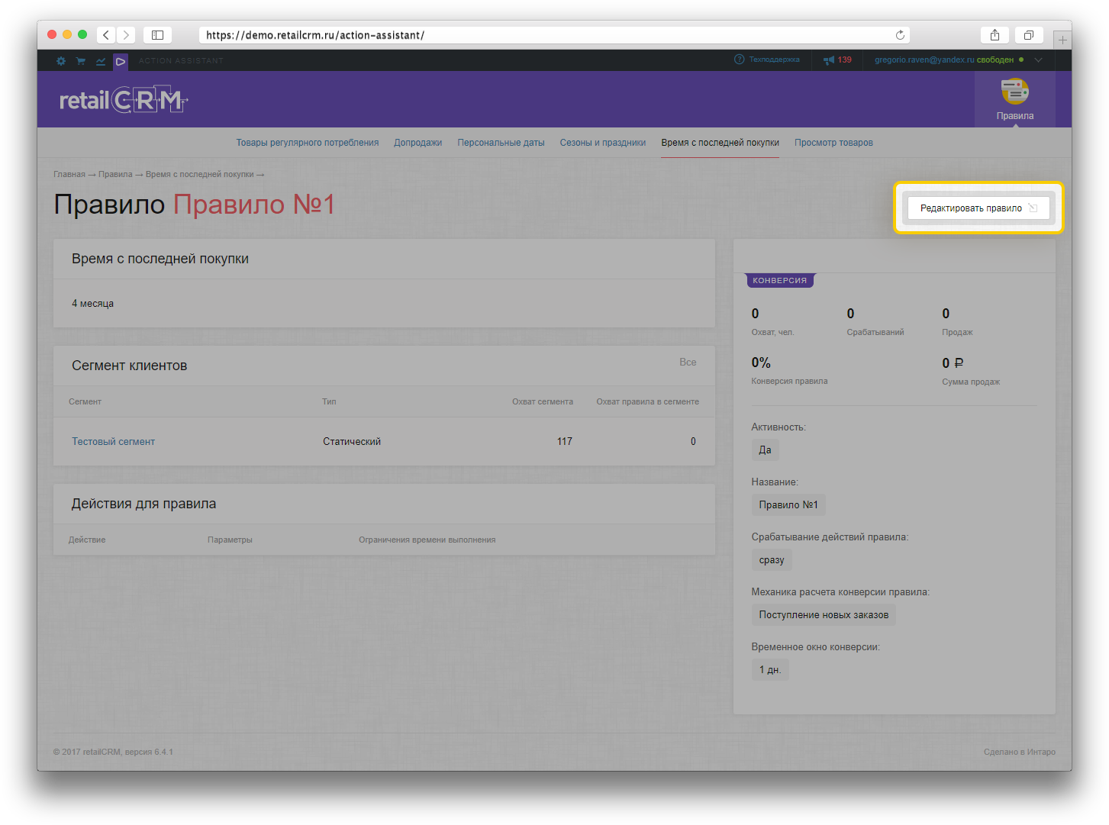
Task: Expand the user status dropdown chevron
Action: click(x=1038, y=60)
